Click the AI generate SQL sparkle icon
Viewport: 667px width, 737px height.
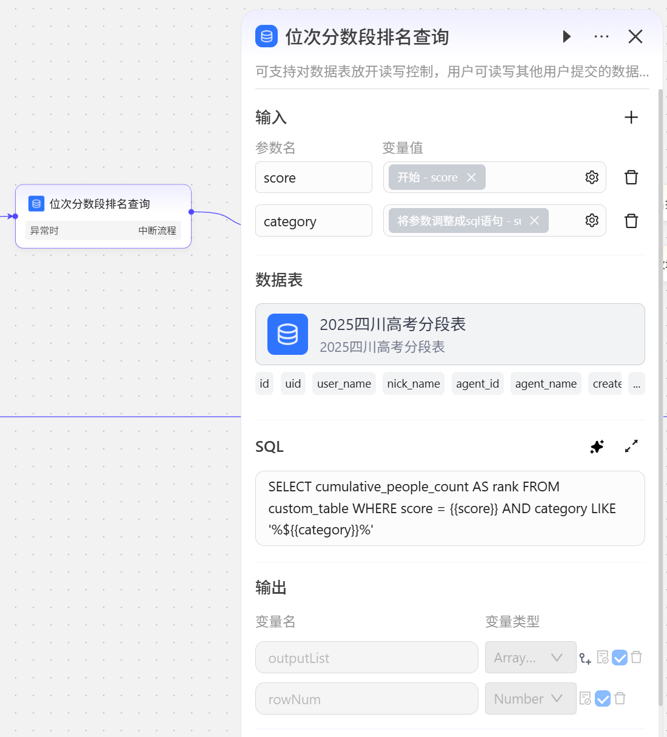[x=597, y=446]
